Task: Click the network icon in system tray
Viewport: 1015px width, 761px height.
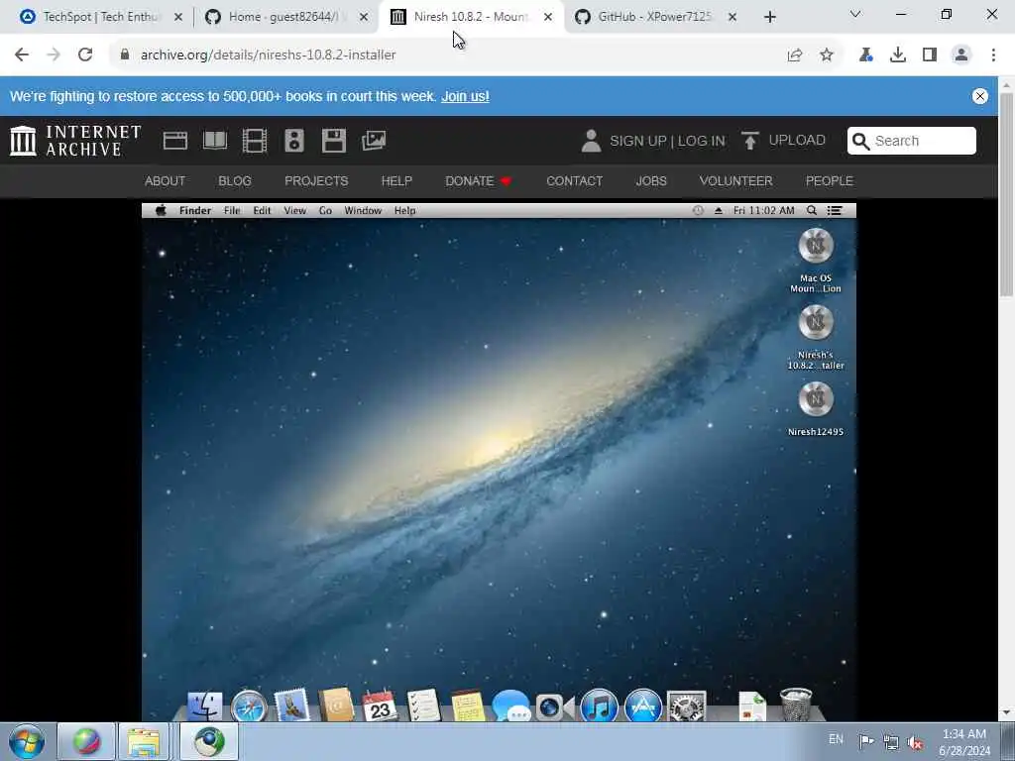Action: [891, 742]
